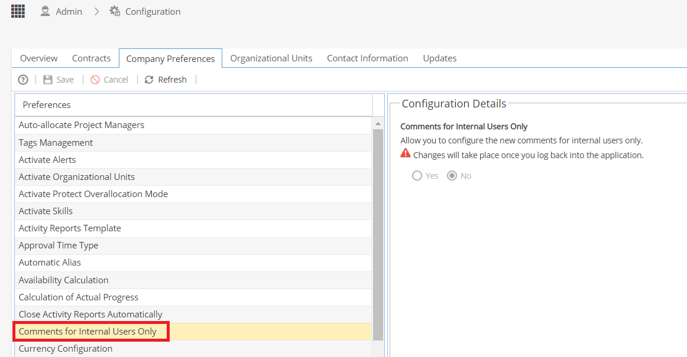The height and width of the screenshot is (357, 687).
Task: Click the red warning triangle icon
Action: [x=406, y=153]
